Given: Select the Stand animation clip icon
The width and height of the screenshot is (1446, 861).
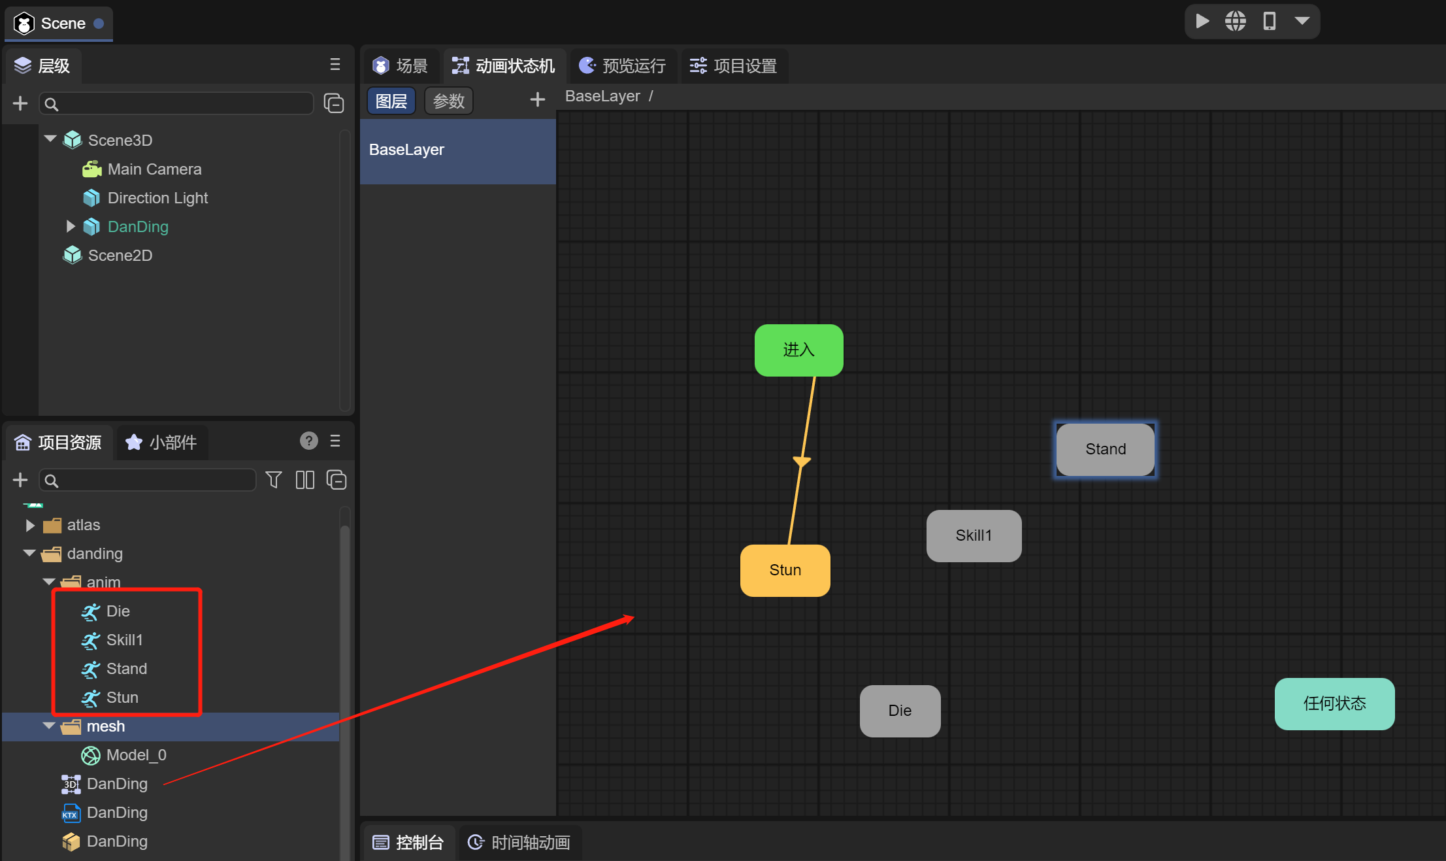Looking at the screenshot, I should tap(89, 667).
